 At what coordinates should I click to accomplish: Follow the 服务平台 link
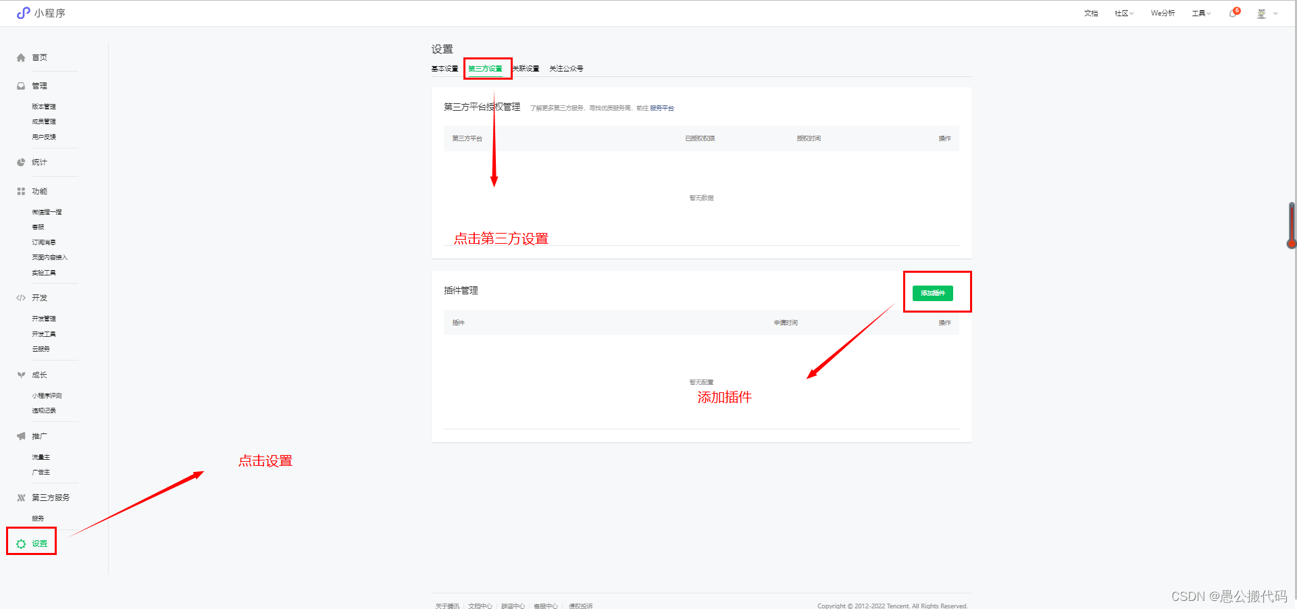click(x=662, y=108)
